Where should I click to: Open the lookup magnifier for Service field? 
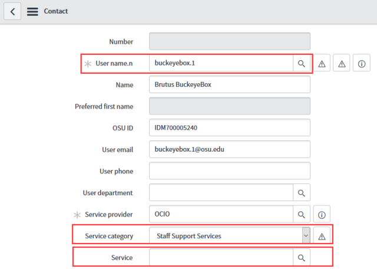click(x=302, y=257)
